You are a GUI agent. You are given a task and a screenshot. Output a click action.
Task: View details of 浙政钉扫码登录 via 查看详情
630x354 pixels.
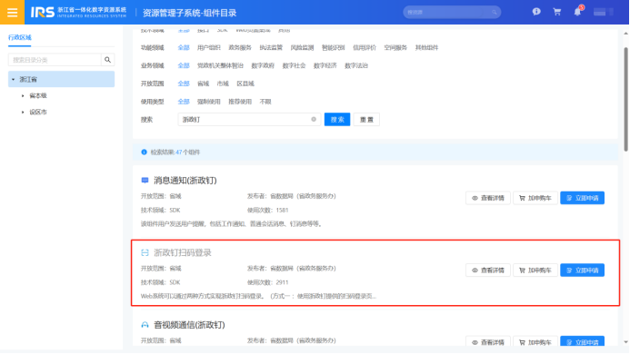(488, 270)
